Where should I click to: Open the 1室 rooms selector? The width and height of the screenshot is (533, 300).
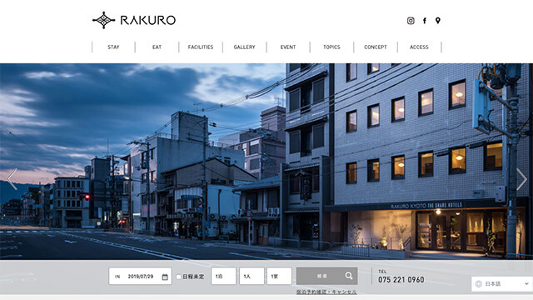tap(279, 276)
